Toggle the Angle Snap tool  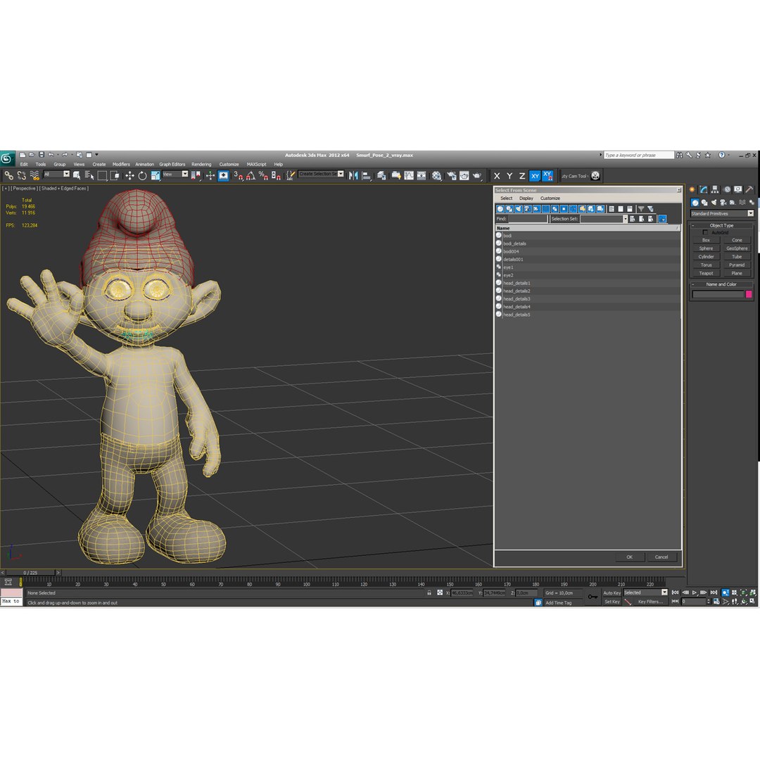(251, 175)
